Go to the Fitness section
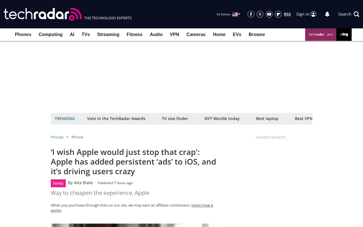This screenshot has width=363, height=227. point(134,35)
